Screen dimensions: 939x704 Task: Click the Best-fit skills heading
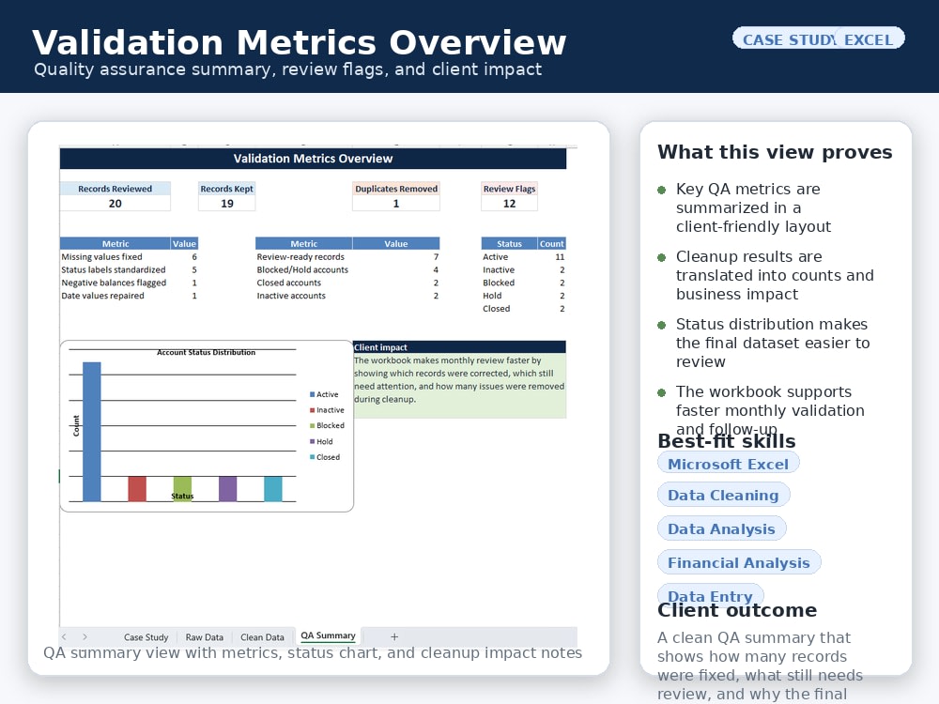[x=727, y=441]
